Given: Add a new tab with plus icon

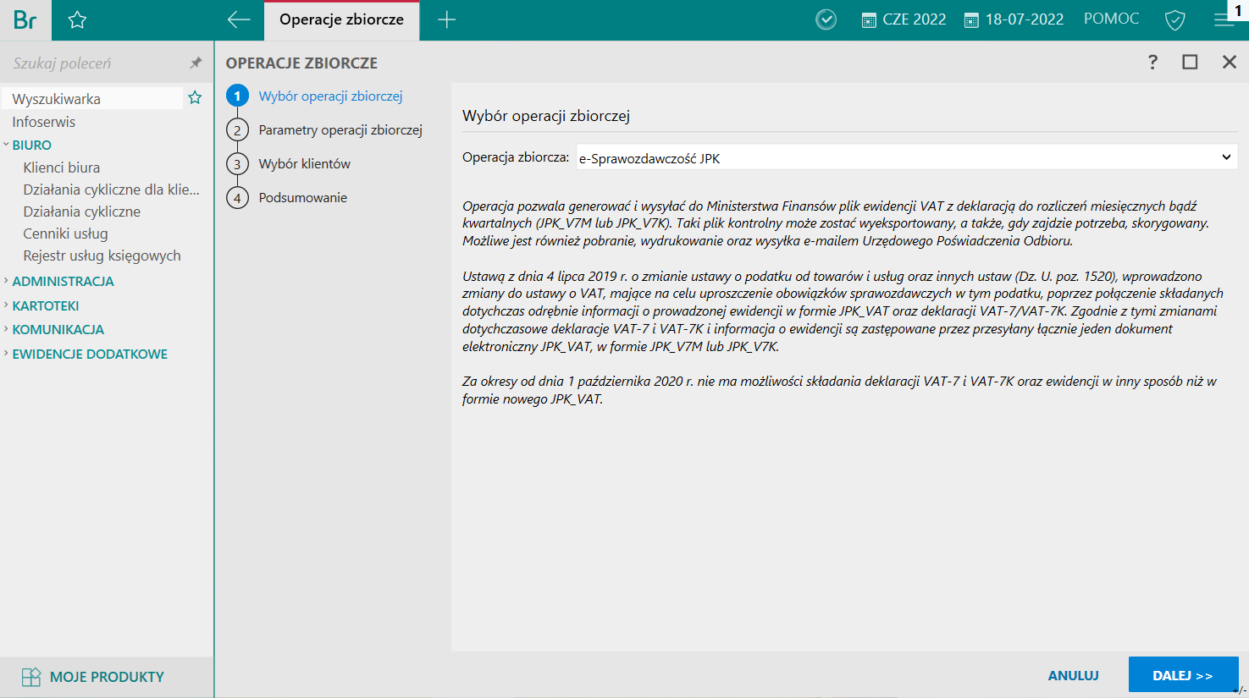Looking at the screenshot, I should click(x=446, y=19).
